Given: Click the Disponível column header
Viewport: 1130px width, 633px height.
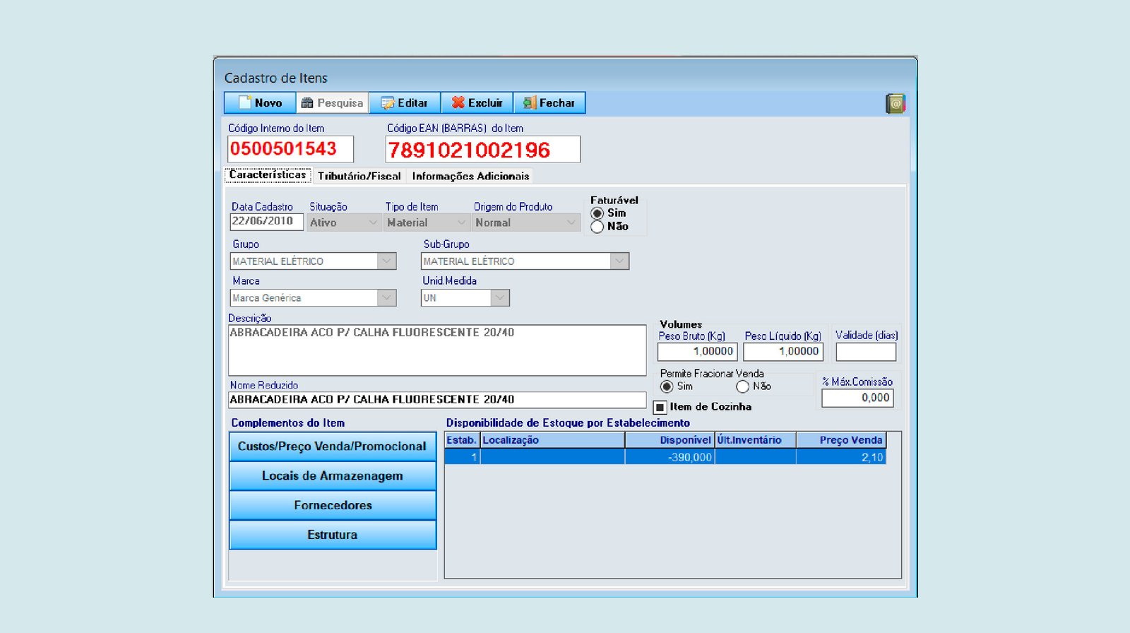Looking at the screenshot, I should tap(670, 440).
